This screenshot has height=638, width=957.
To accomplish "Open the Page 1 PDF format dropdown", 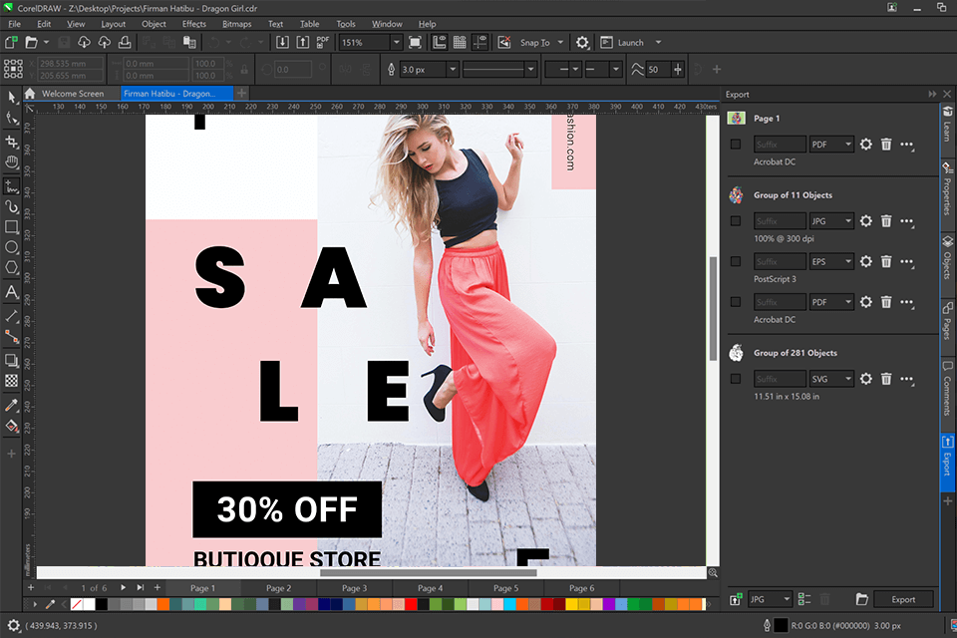I will click(x=831, y=145).
